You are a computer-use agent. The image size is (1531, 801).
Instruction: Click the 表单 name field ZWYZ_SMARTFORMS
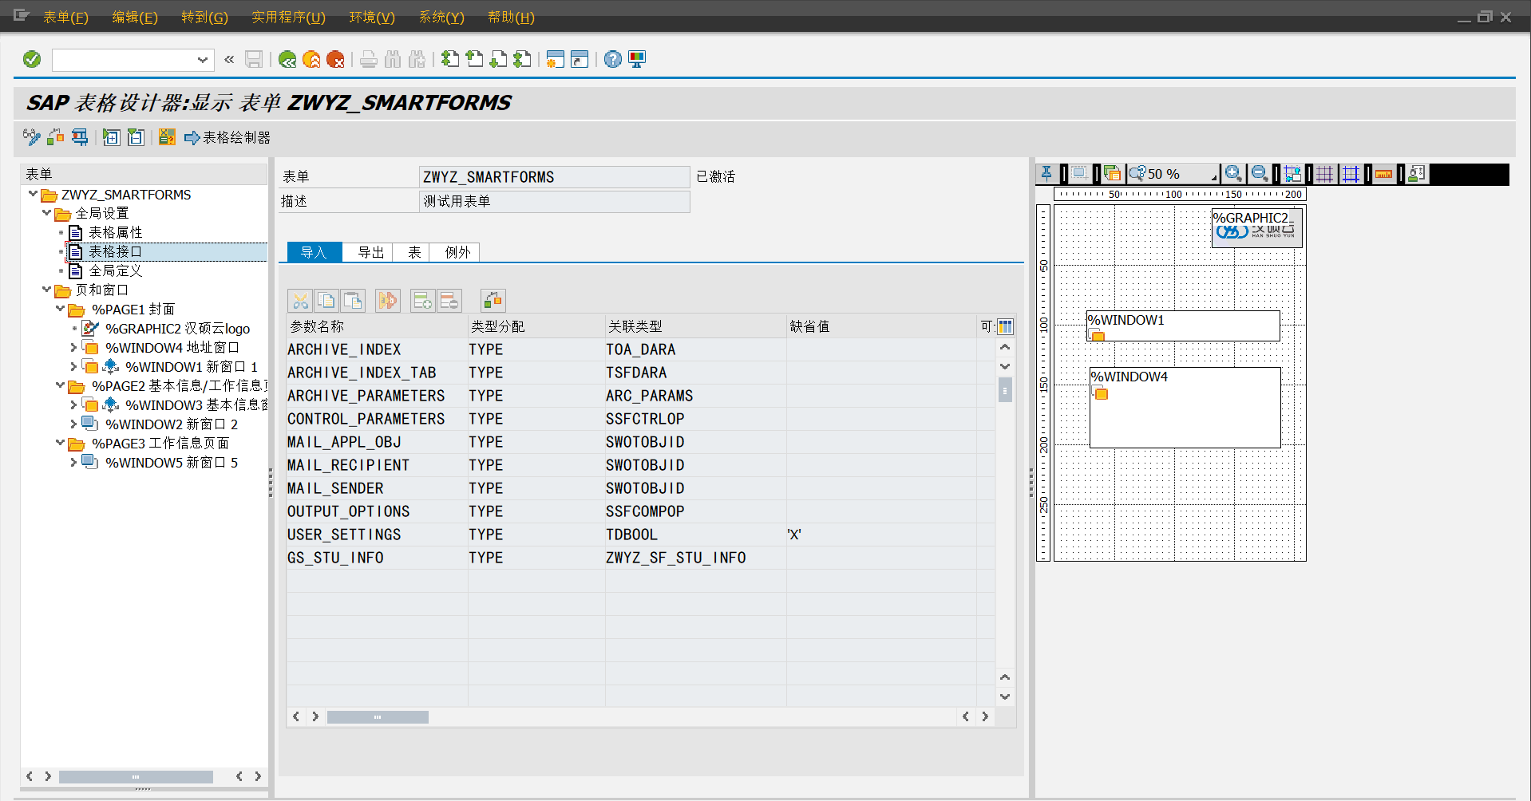(554, 177)
